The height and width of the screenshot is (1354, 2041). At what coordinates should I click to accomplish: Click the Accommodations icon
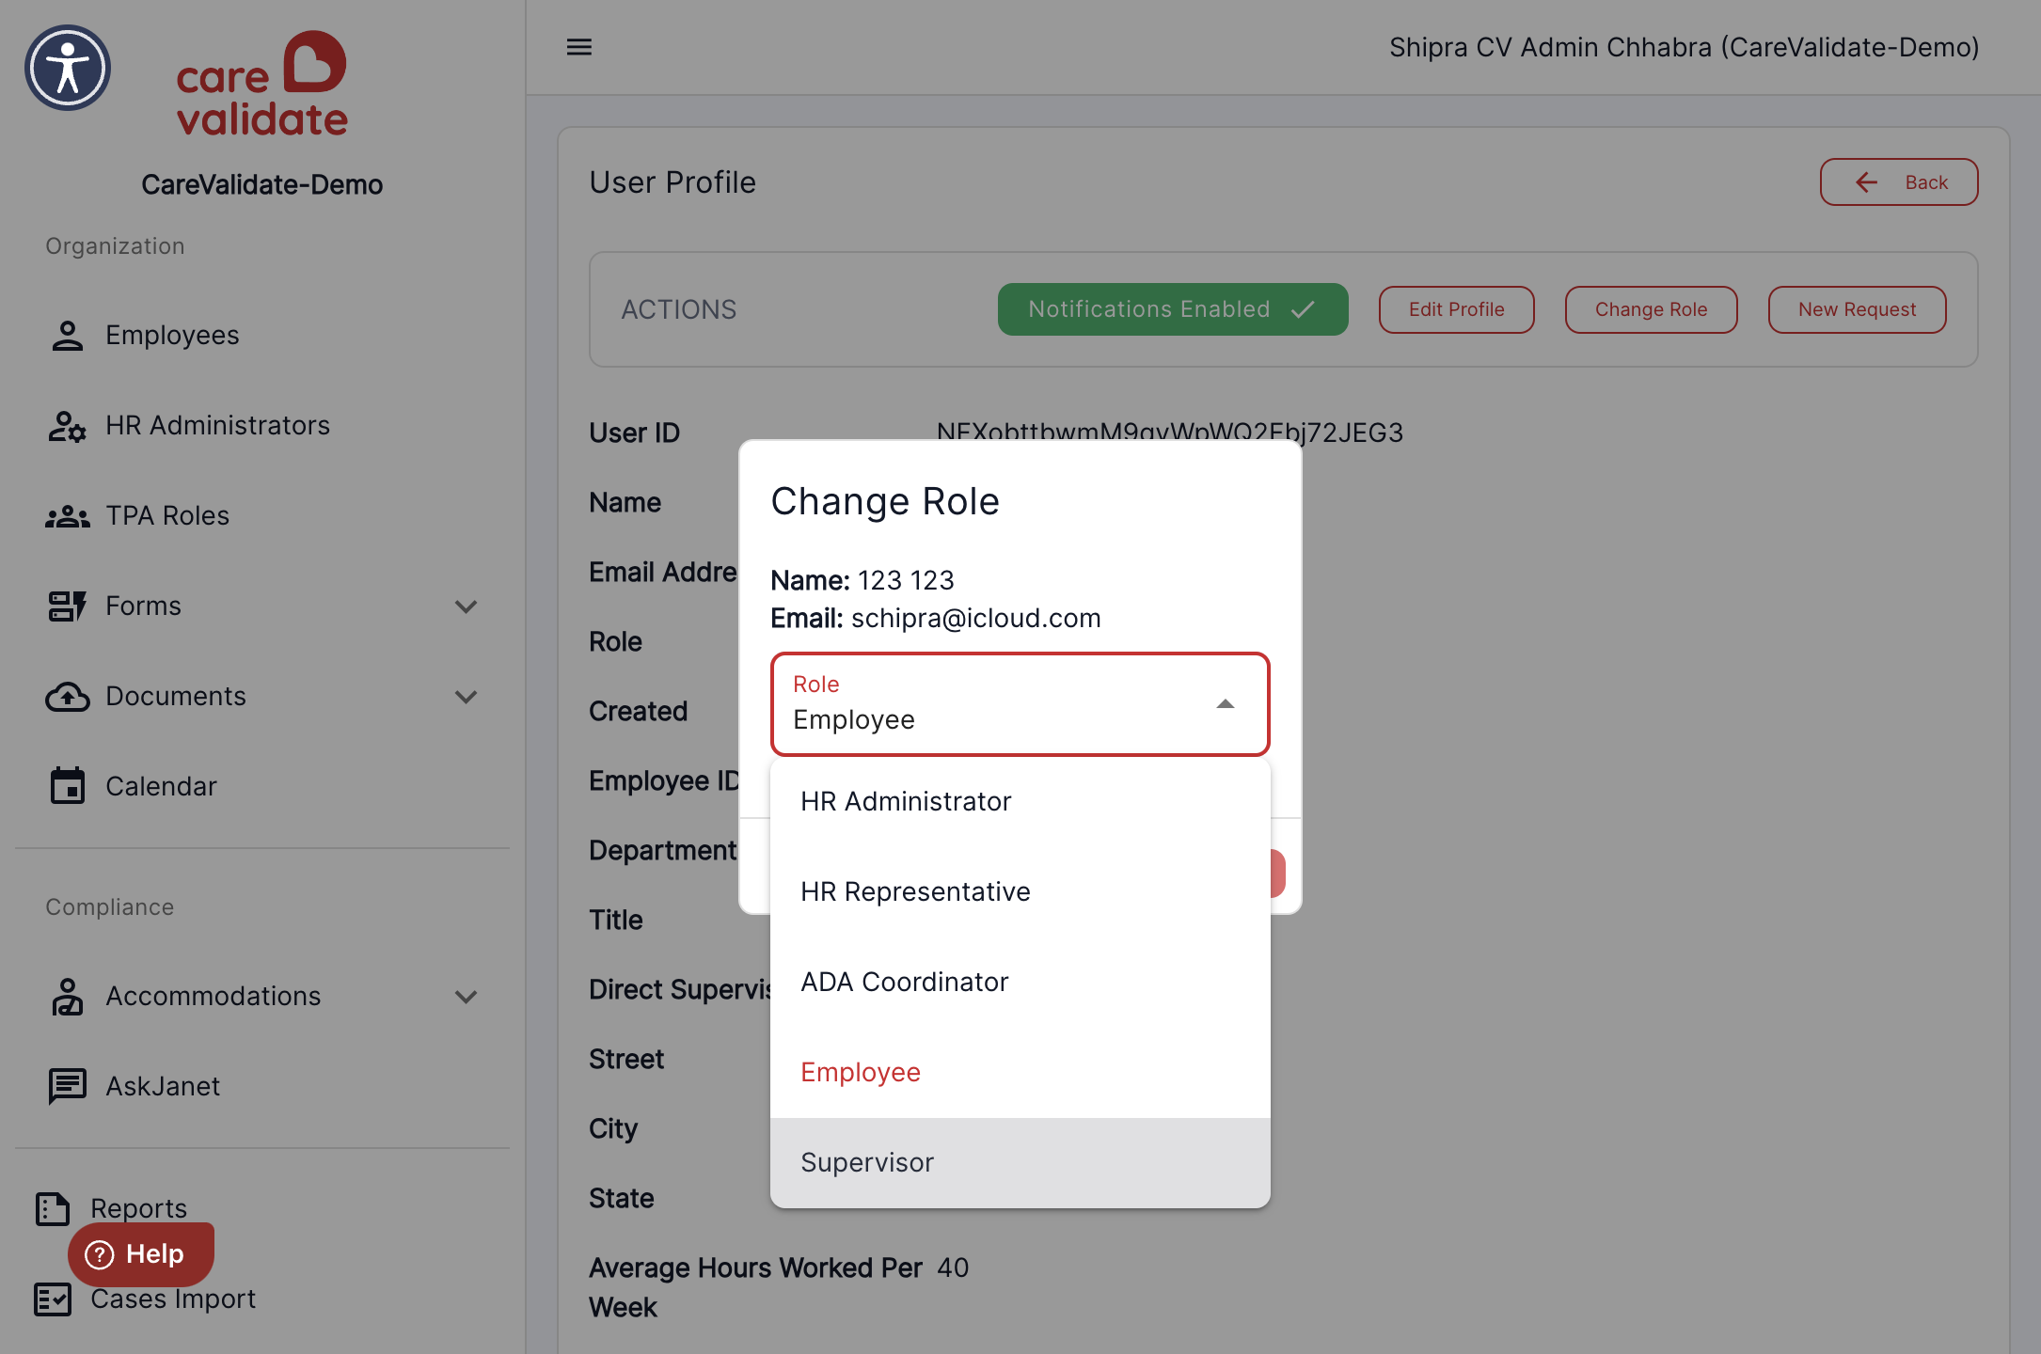(67, 996)
